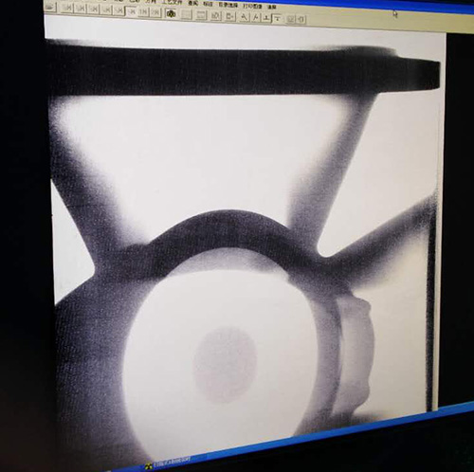Click the upside-down T-shaped orientation toolbar icon

266,18
